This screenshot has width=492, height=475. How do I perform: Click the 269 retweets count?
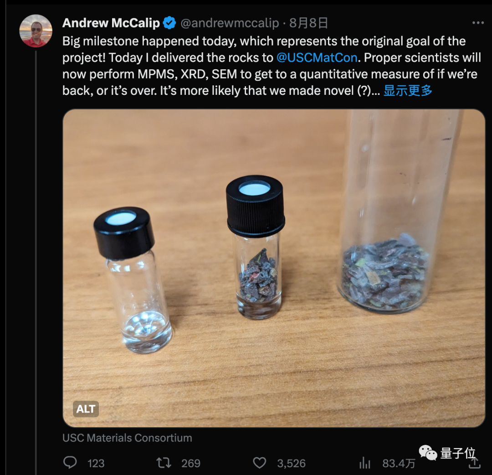(191, 464)
